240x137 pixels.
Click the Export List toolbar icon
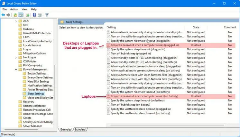(27, 15)
